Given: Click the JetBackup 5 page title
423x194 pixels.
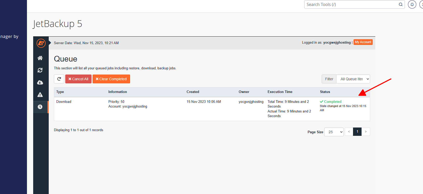Looking at the screenshot, I should tap(58, 24).
